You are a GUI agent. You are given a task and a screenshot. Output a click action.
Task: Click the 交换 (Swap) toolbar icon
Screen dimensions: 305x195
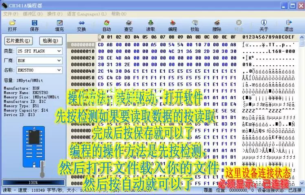(81, 26)
